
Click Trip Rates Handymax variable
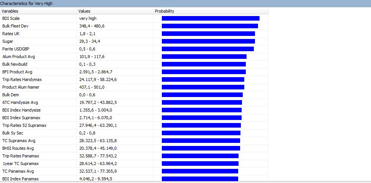[22, 79]
